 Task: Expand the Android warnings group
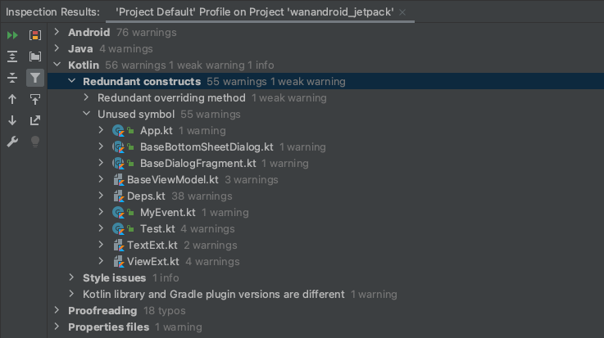coord(57,32)
